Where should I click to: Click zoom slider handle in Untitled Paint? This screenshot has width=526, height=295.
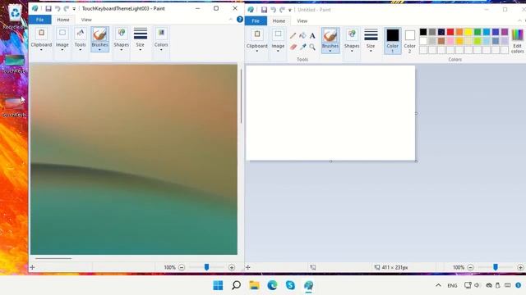496,267
